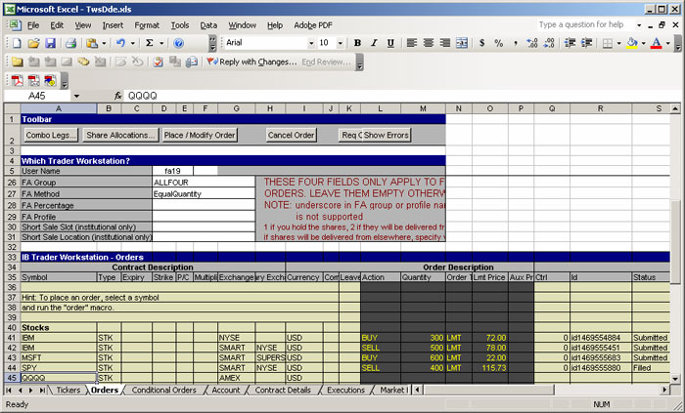Click Increase Indent icon
Viewport: 685px width, 413px height.
pyautogui.click(x=586, y=43)
